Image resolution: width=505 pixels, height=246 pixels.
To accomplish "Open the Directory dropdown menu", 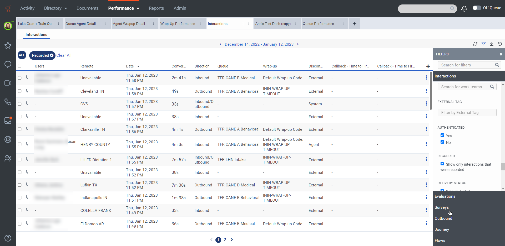I will [55, 8].
